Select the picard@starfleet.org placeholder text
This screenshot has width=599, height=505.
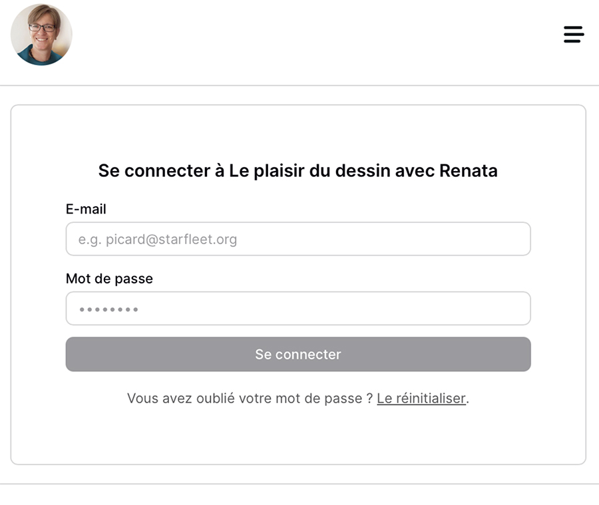tap(158, 240)
